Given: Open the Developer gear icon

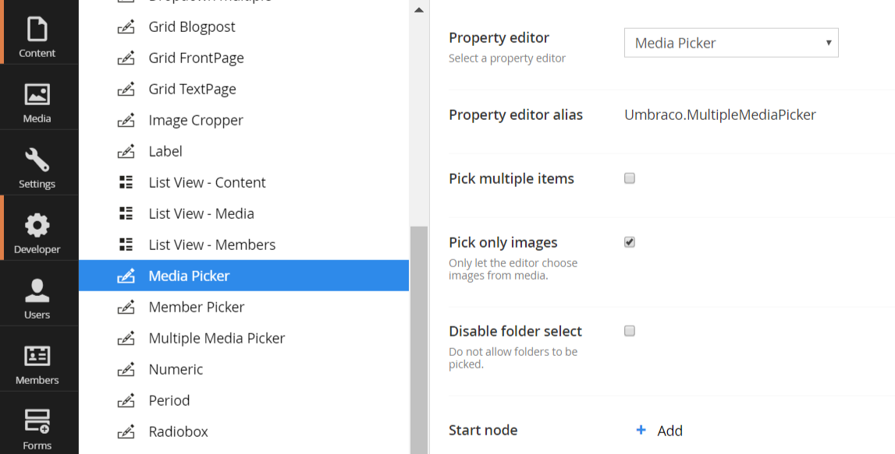Looking at the screenshot, I should pos(37,226).
